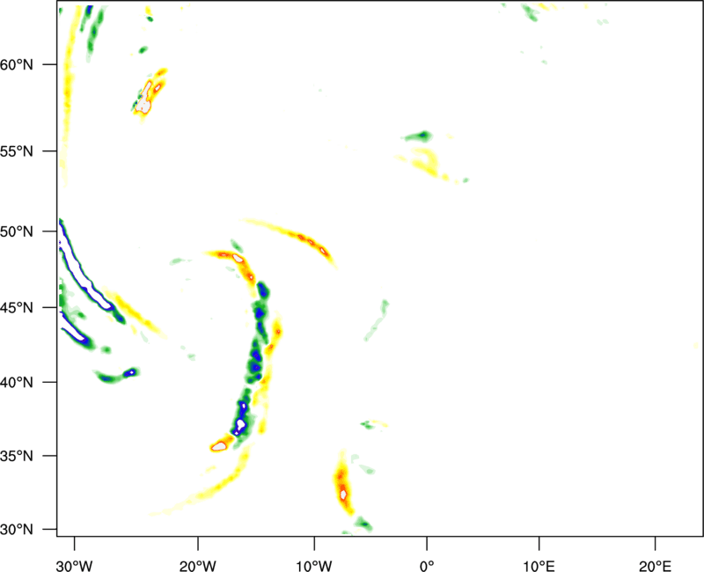704x572 pixels.
Task: Click the 45°N latitude label
Action: tap(17, 307)
